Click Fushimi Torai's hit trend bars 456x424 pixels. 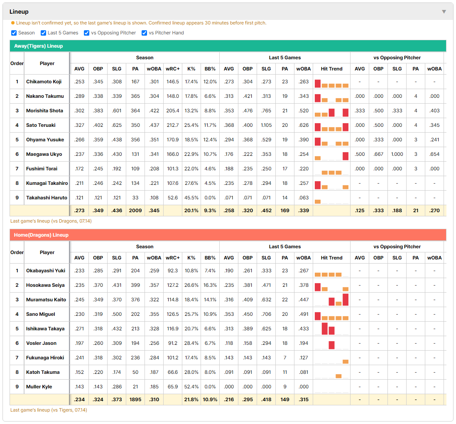(331, 172)
